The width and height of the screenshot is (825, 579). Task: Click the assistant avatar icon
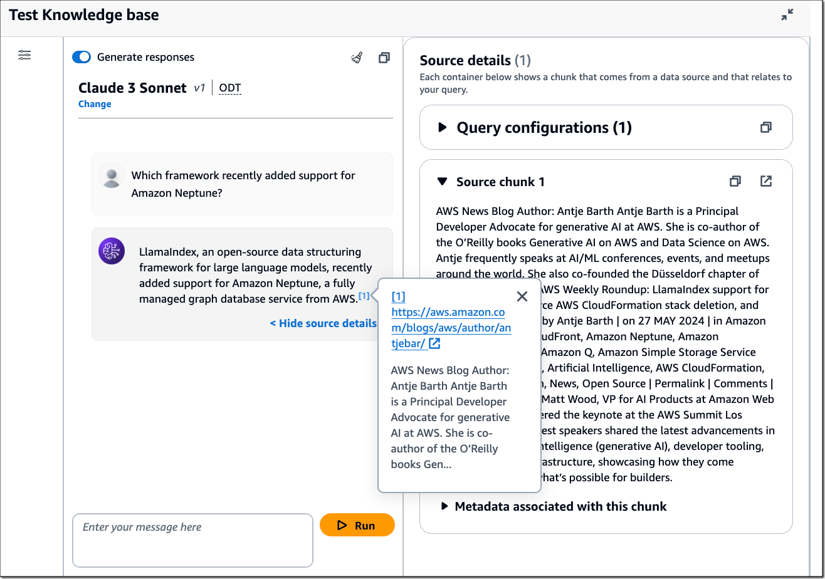111,251
